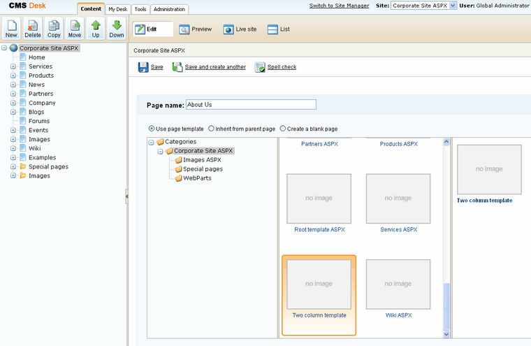
Task: Click the Images ASPX category folder icon
Action: [x=178, y=160]
